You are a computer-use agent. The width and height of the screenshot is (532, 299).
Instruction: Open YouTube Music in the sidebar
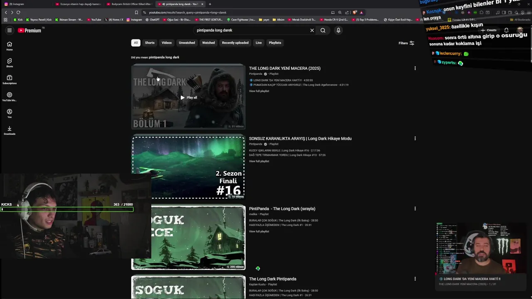(x=9, y=97)
